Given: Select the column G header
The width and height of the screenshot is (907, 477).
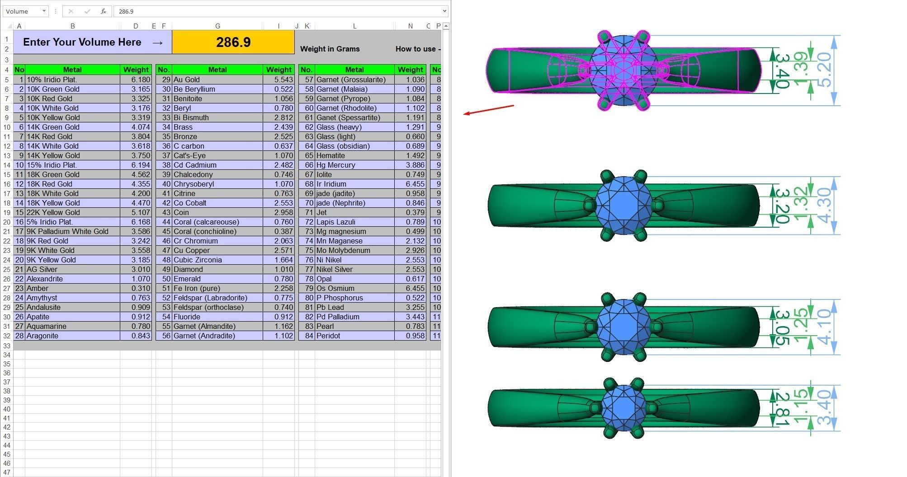Looking at the screenshot, I should click(217, 26).
